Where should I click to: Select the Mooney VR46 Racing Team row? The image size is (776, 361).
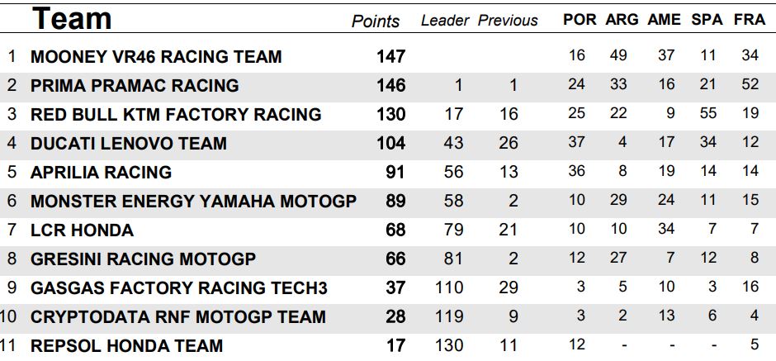(156, 57)
